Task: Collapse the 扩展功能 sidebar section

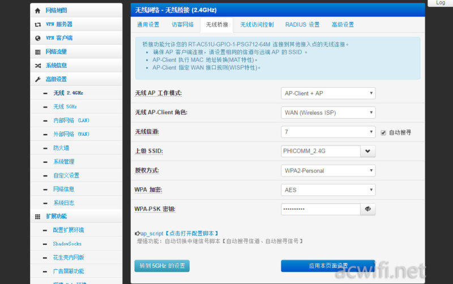Action: coord(76,216)
